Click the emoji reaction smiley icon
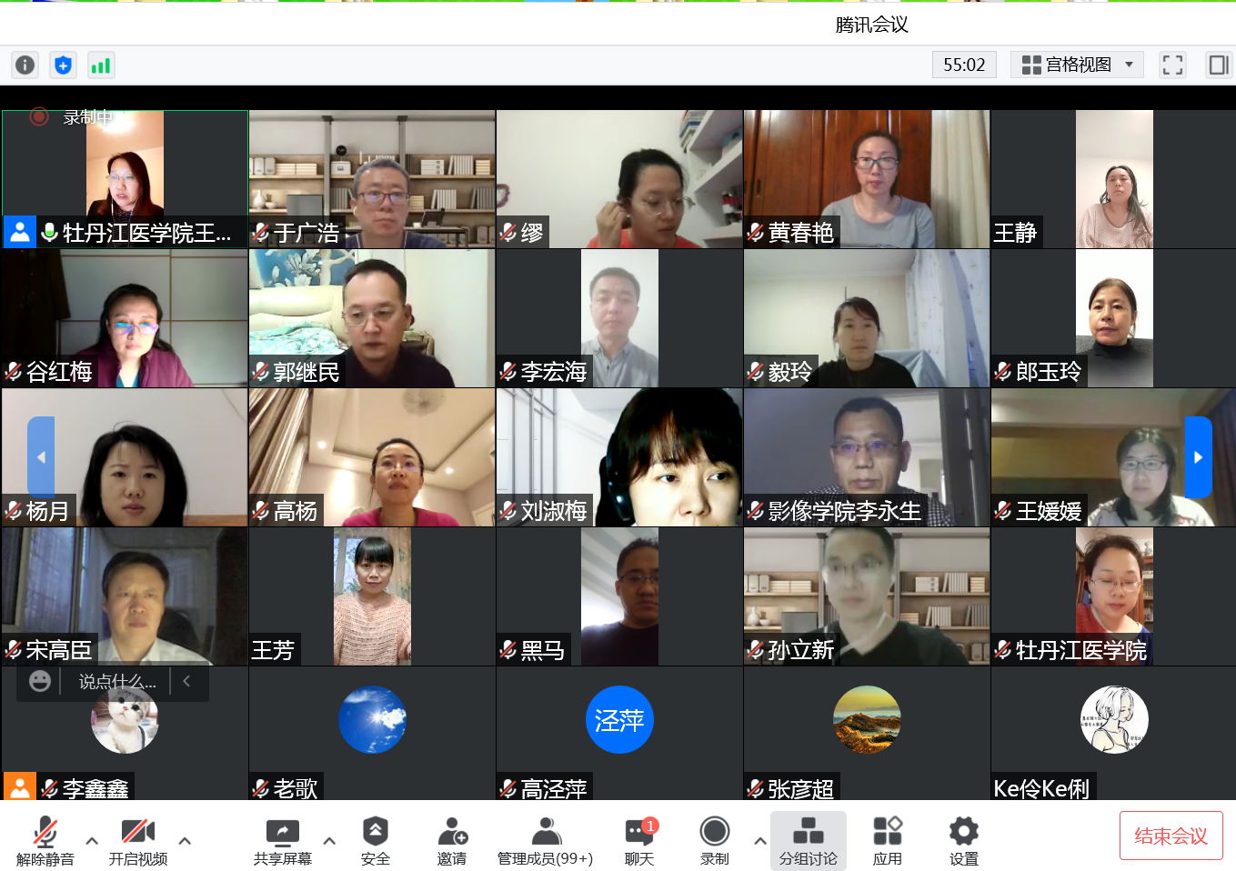The image size is (1236, 871). click(40, 681)
